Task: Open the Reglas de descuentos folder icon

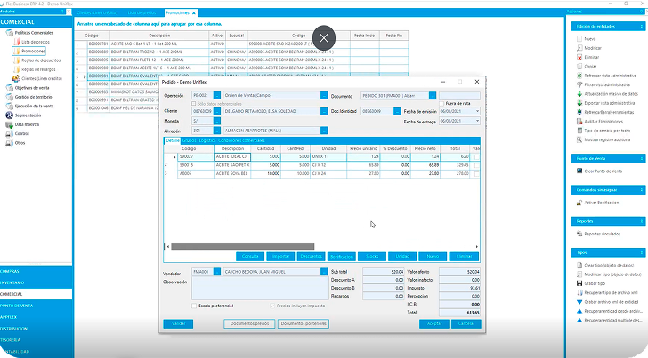Action: [x=16, y=60]
